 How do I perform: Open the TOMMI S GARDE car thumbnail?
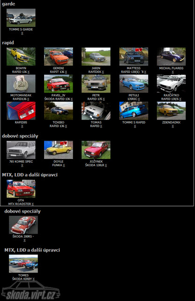coord(21,18)
